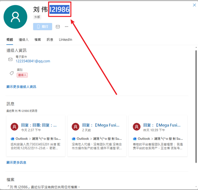Click the Outlook icon in yesterday's 10:39 card
Image resolution: width=198 pixels, height=190 pixels.
tap(135, 139)
